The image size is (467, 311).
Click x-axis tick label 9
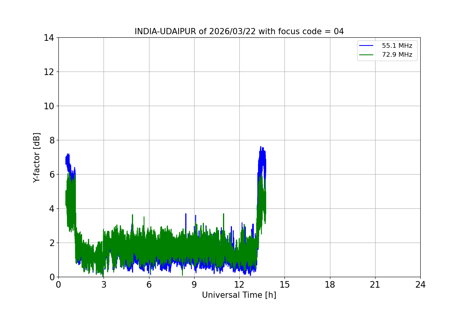[194, 285]
